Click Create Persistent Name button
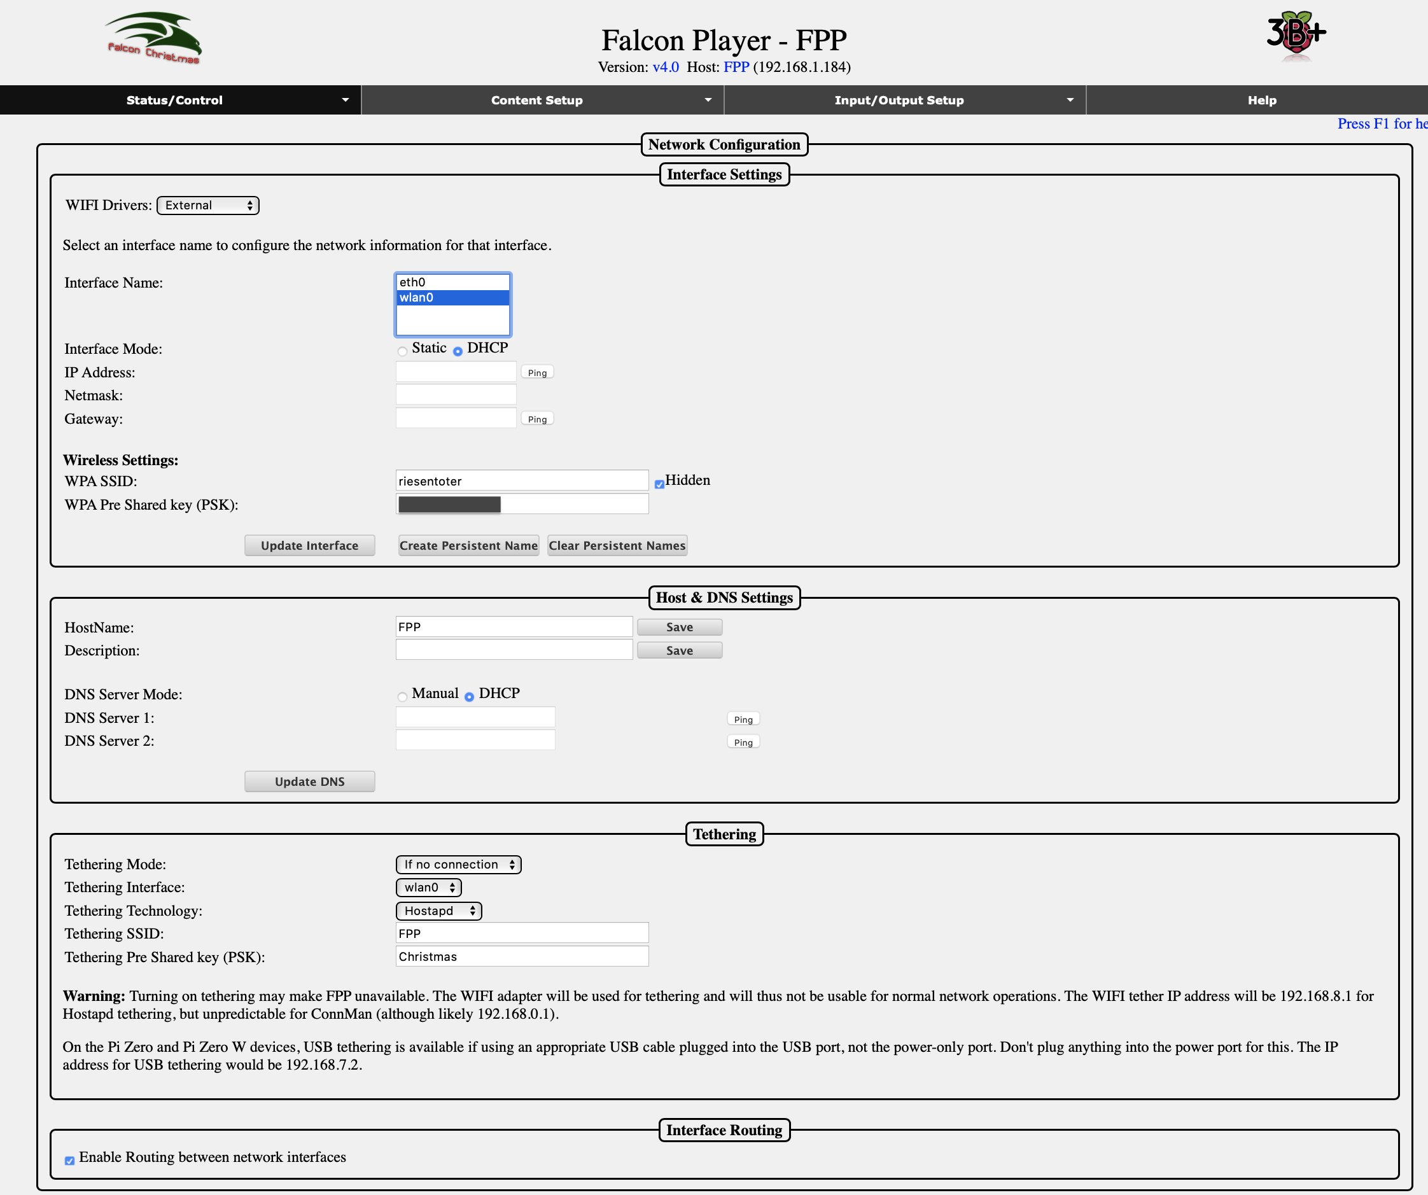Screen dimensions: 1428x1195 (468, 545)
